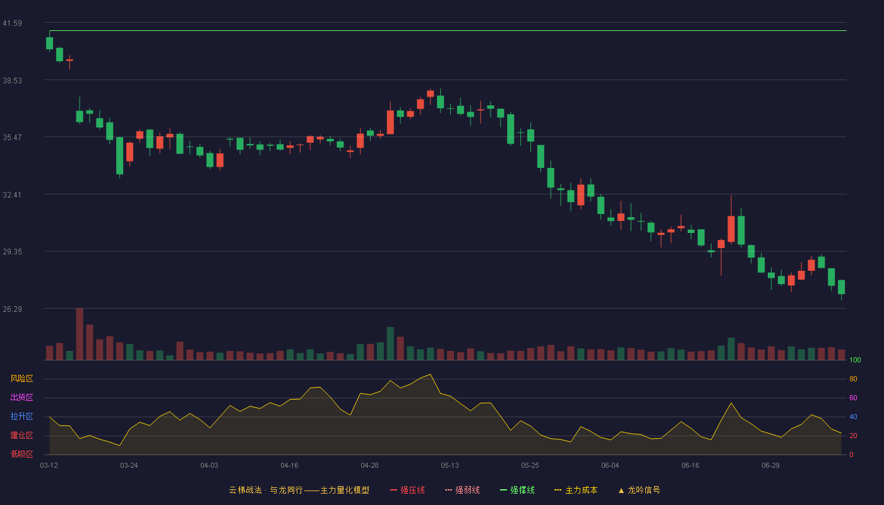Click the 60 indicator axis value
The width and height of the screenshot is (884, 505).
pos(853,398)
